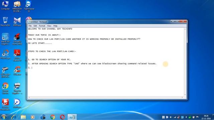The height and width of the screenshot is (120, 214).
Task: Click 'HOW TO CHECK OUR LAN PORT' line
Action: point(84,39)
